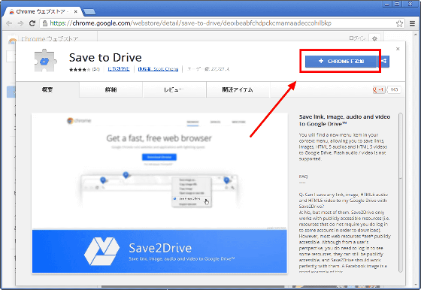Open the details tab (詳細)

tap(111, 89)
